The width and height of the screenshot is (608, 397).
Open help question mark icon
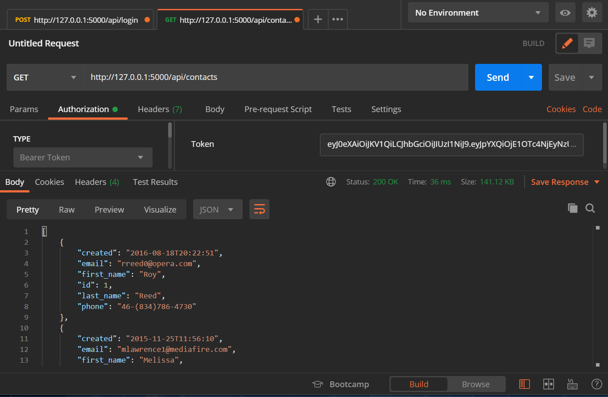click(596, 384)
